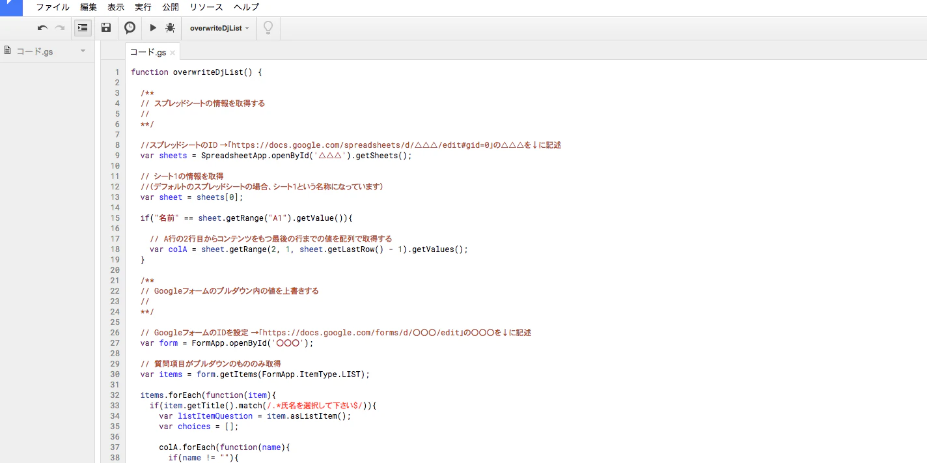Click the Redo arrow icon
The width and height of the screenshot is (927, 463).
pyautogui.click(x=60, y=28)
